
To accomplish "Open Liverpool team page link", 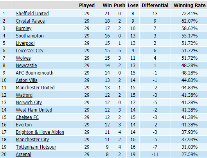I will pos(25,43).
